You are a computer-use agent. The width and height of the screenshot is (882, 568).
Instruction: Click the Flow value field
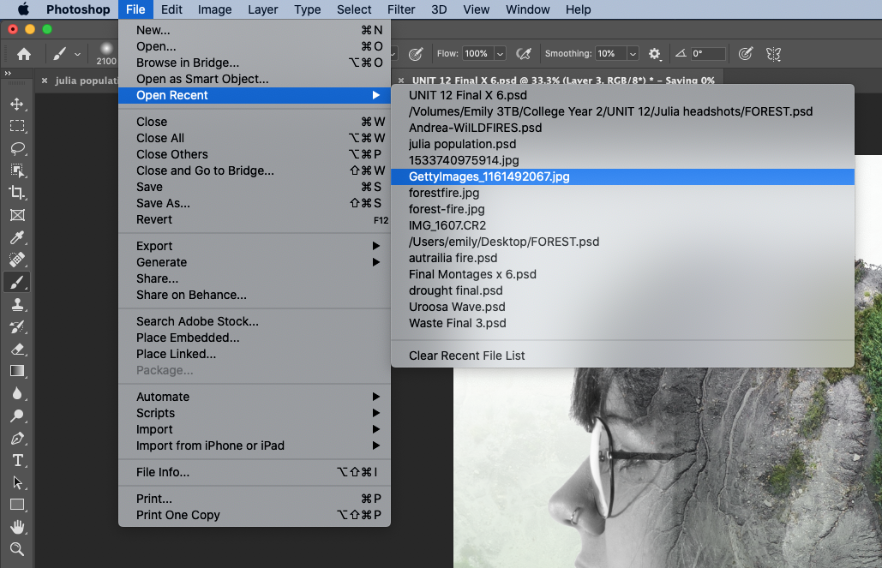click(477, 54)
